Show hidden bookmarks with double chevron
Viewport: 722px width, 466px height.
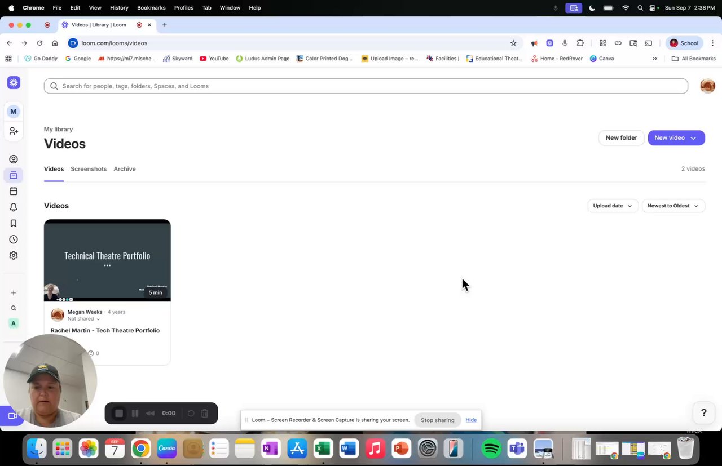point(654,59)
